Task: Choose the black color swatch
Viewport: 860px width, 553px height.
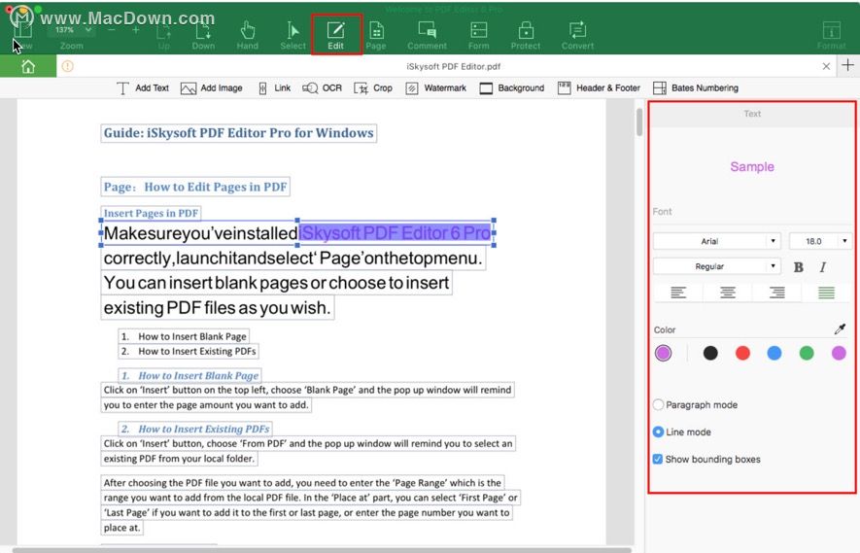Action: tap(710, 353)
